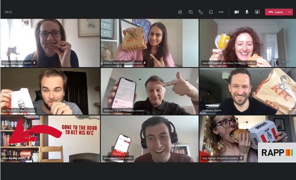Select Chaaya Mistry's video tile
This screenshot has height=180, width=296.
150,43
